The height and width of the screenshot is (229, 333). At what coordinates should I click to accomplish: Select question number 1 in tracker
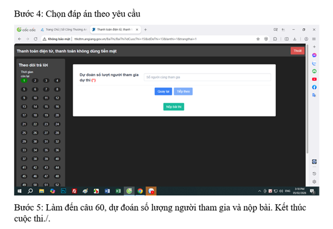24,80
